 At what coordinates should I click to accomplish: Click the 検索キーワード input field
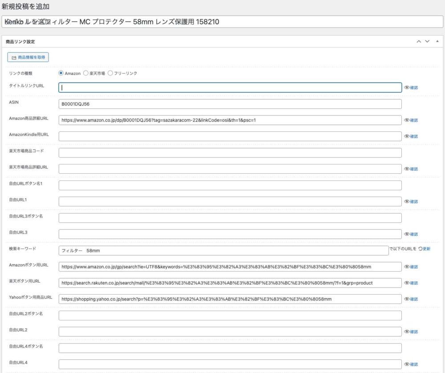[x=223, y=250]
